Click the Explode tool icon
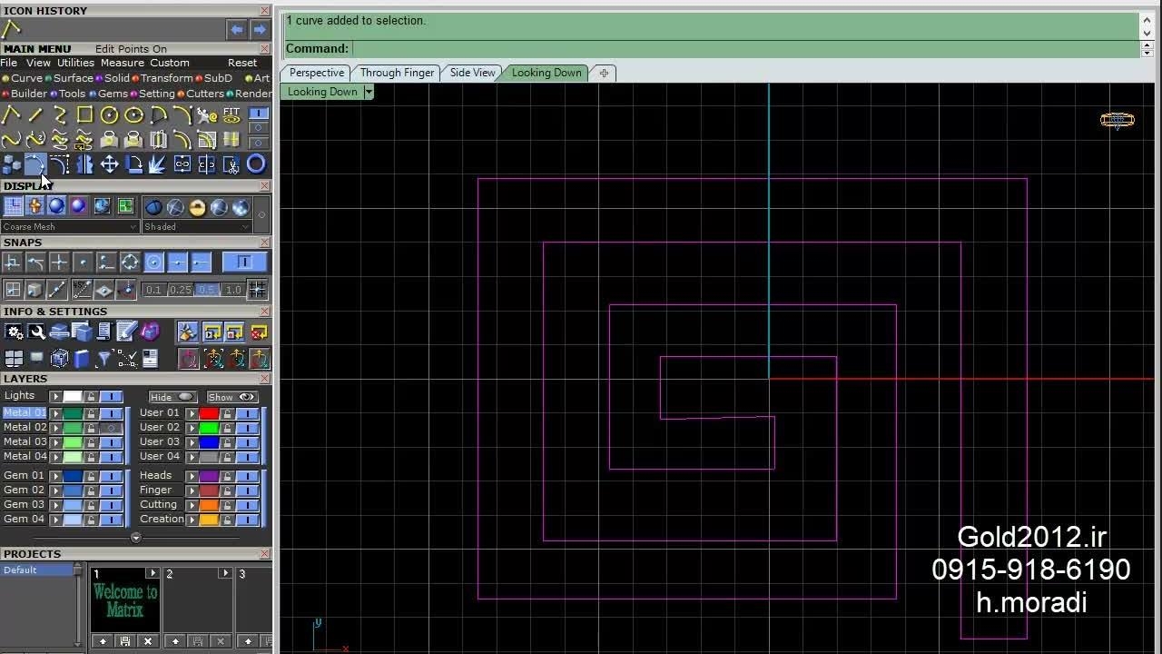1162x654 pixels. (157, 164)
